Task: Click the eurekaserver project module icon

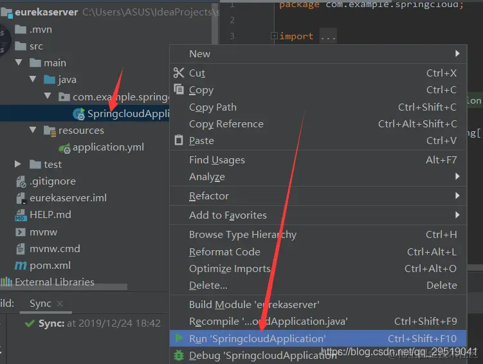Action: pos(7,12)
